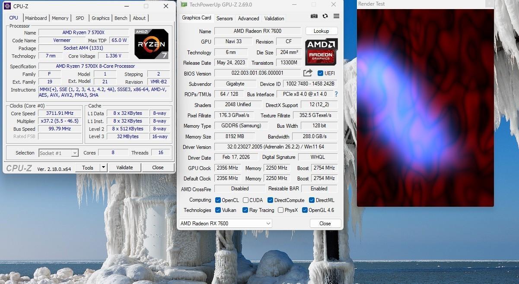The image size is (519, 284).
Task: Open the Sensors tab in GPU-Z
Action: (224, 19)
